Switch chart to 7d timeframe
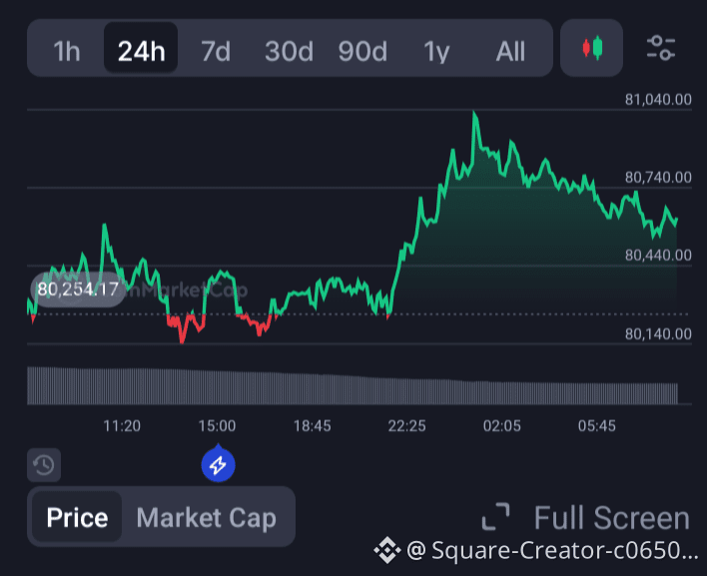 click(216, 51)
